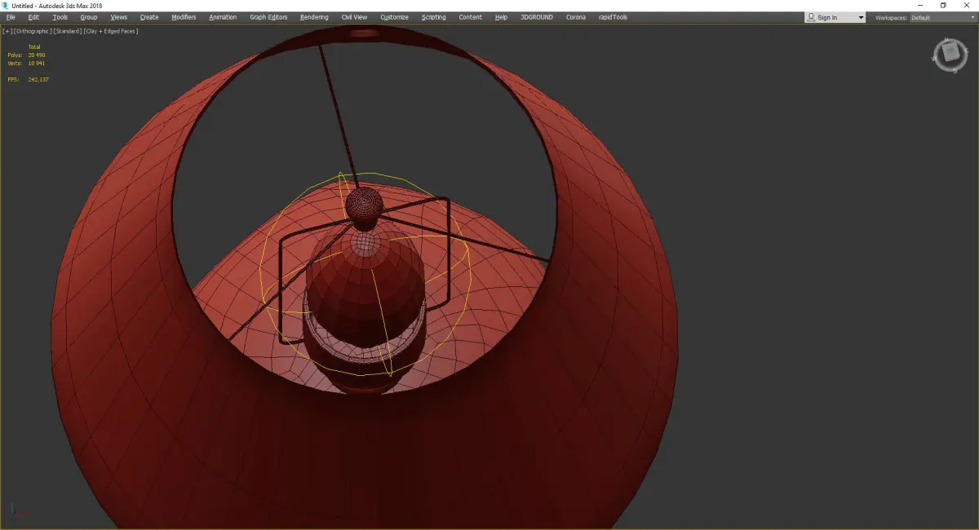Viewport: 979px width, 530px height.
Task: Open the [Orthographic] viewport view menu
Action: (x=31, y=31)
